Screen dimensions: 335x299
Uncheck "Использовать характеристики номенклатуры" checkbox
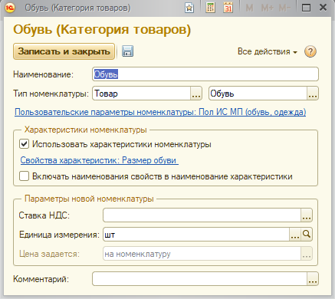(x=24, y=144)
